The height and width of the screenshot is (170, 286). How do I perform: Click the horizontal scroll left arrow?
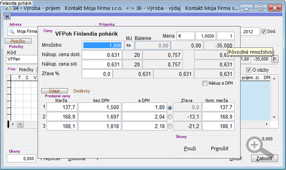pos(13,125)
